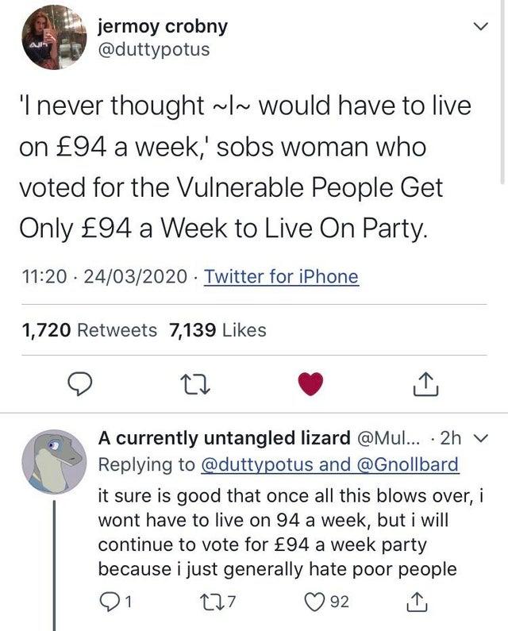
Task: Open A currently untangled lizard's display name
Action: click(x=224, y=438)
